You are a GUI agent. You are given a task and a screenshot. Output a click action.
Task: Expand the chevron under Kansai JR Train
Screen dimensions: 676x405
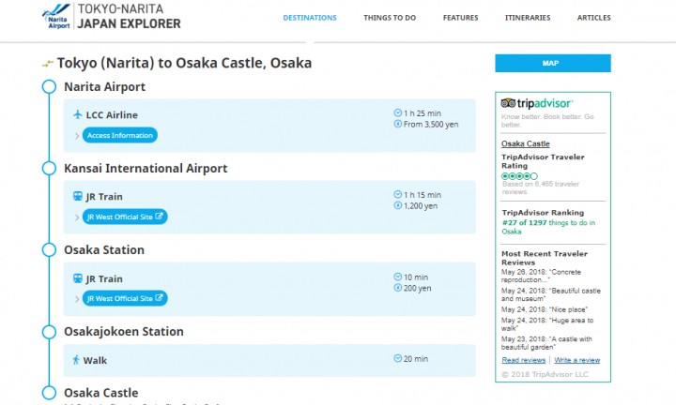click(x=77, y=217)
